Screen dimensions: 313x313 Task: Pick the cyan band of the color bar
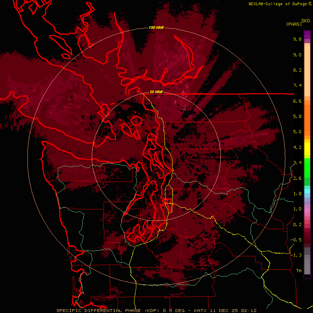(307, 191)
